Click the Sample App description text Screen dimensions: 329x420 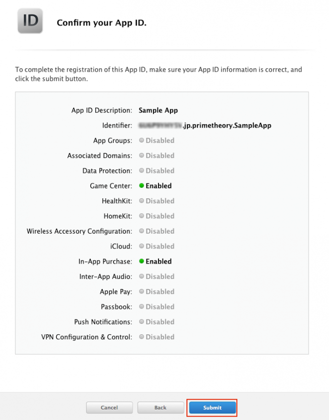tap(158, 110)
